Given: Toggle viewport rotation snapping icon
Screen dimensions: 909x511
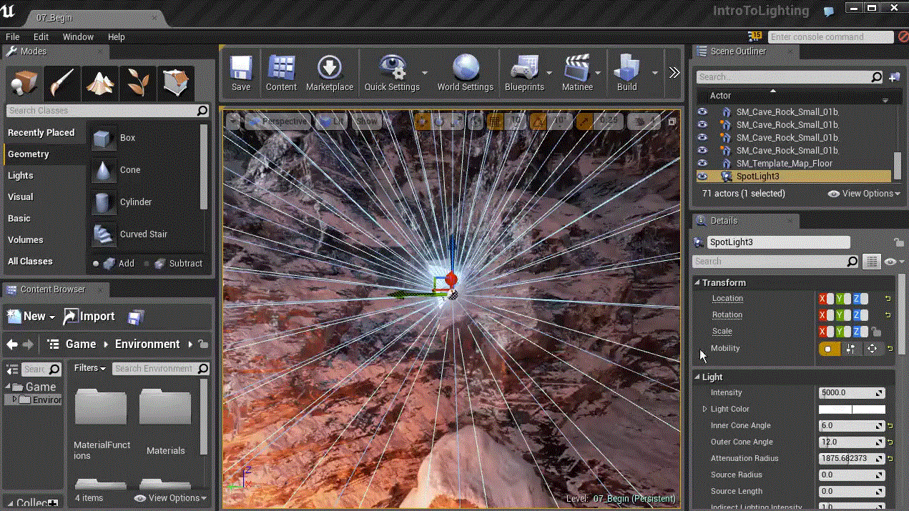Looking at the screenshot, I should 539,121.
